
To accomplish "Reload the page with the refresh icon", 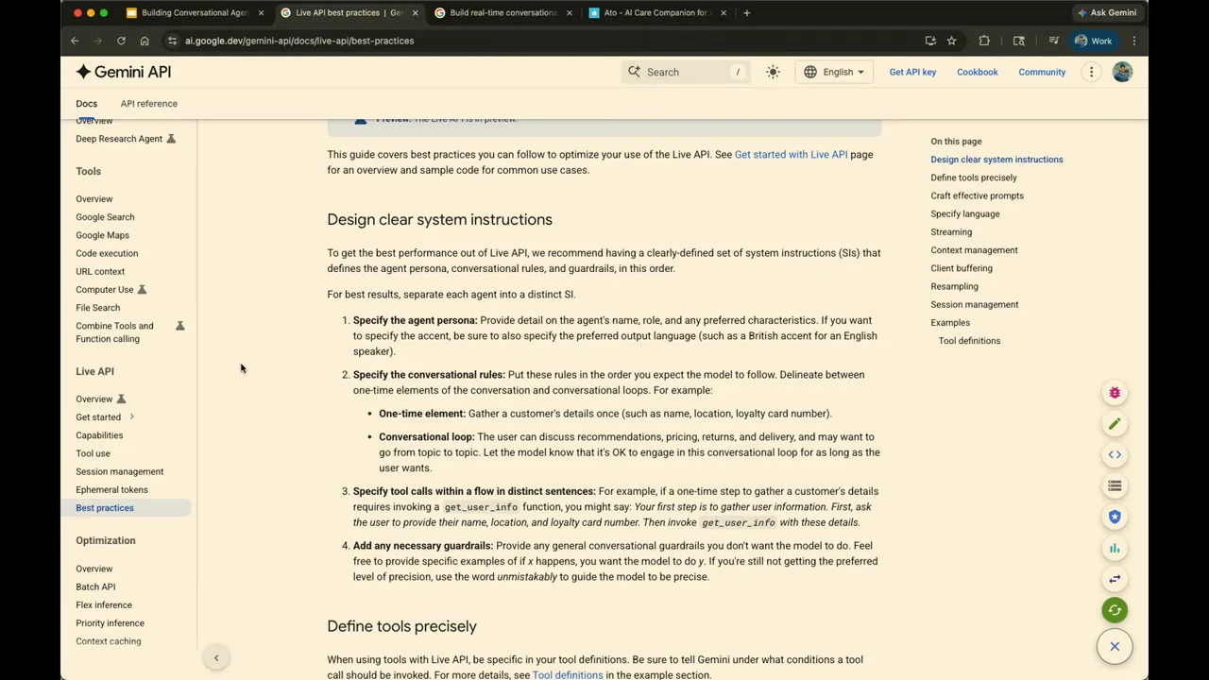I will (121, 41).
